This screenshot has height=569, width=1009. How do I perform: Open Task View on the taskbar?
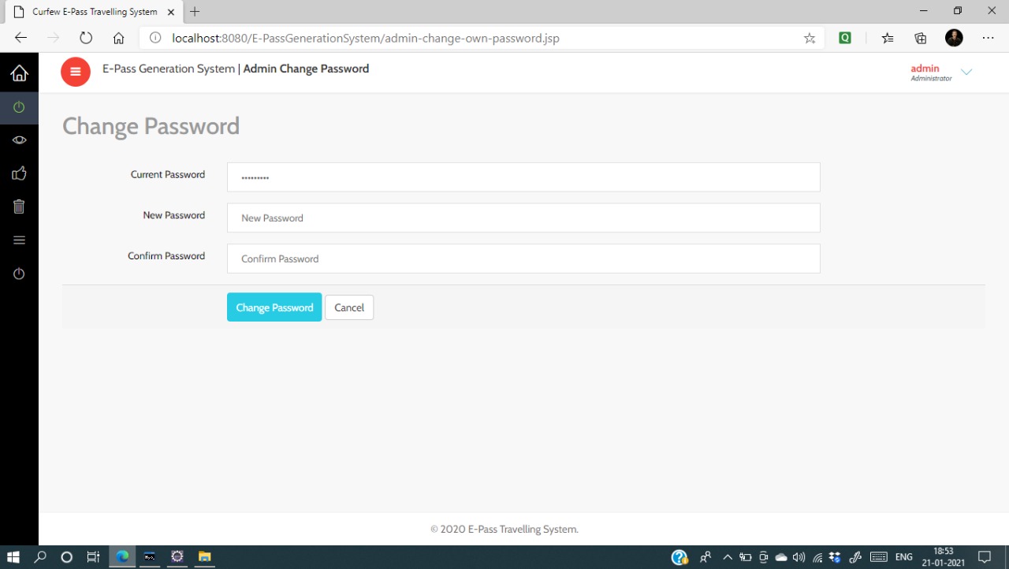click(93, 556)
